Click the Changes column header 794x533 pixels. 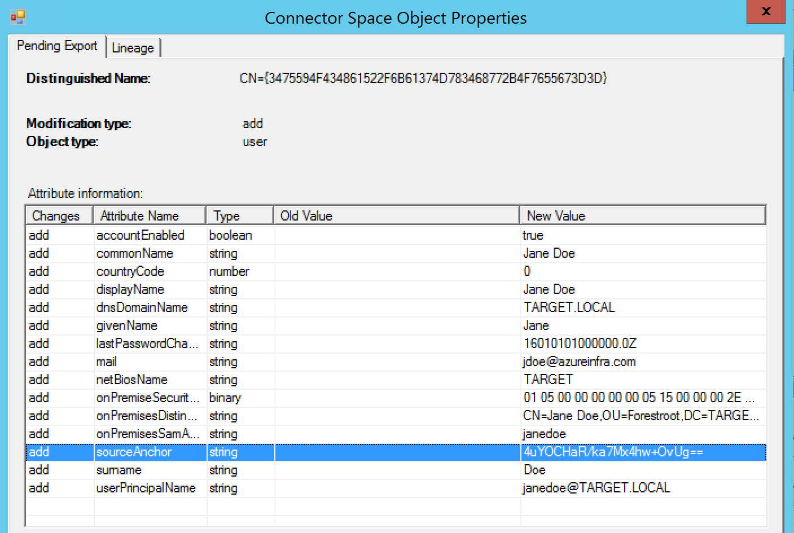pos(57,215)
